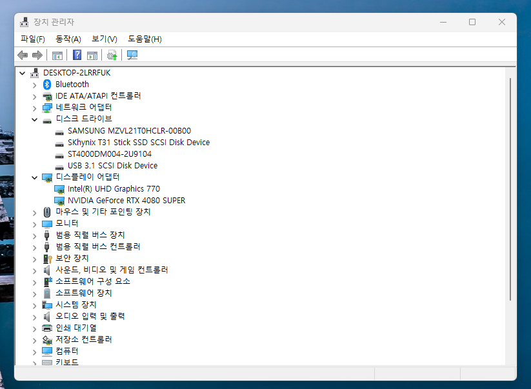Collapse the 디스크 드라이브 node
This screenshot has width=531, height=389.
[35, 119]
